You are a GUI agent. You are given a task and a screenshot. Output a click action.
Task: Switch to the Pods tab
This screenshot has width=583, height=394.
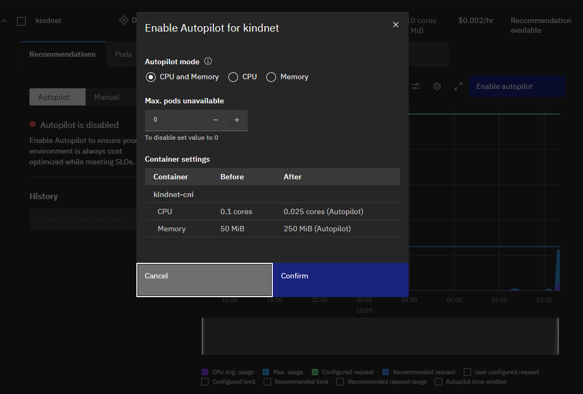[x=123, y=54]
